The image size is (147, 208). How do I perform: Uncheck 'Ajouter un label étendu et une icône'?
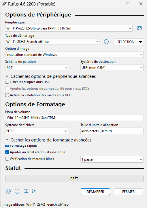point(7,152)
